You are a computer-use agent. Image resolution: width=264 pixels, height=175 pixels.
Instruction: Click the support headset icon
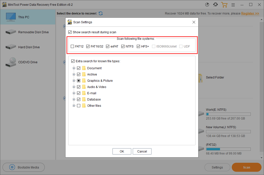click(215, 5)
